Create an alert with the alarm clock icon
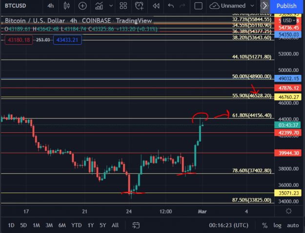This screenshot has height=233, width=305. [139, 6]
